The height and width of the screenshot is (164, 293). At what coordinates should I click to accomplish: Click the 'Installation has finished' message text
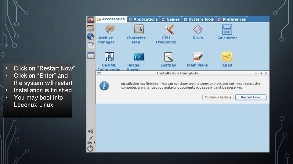[x=190, y=86]
